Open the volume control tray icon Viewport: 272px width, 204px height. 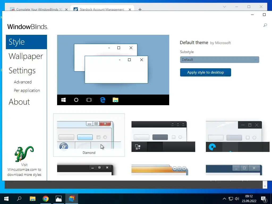point(237,199)
